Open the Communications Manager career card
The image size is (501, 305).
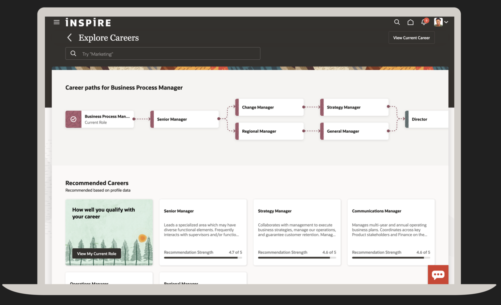click(391, 232)
